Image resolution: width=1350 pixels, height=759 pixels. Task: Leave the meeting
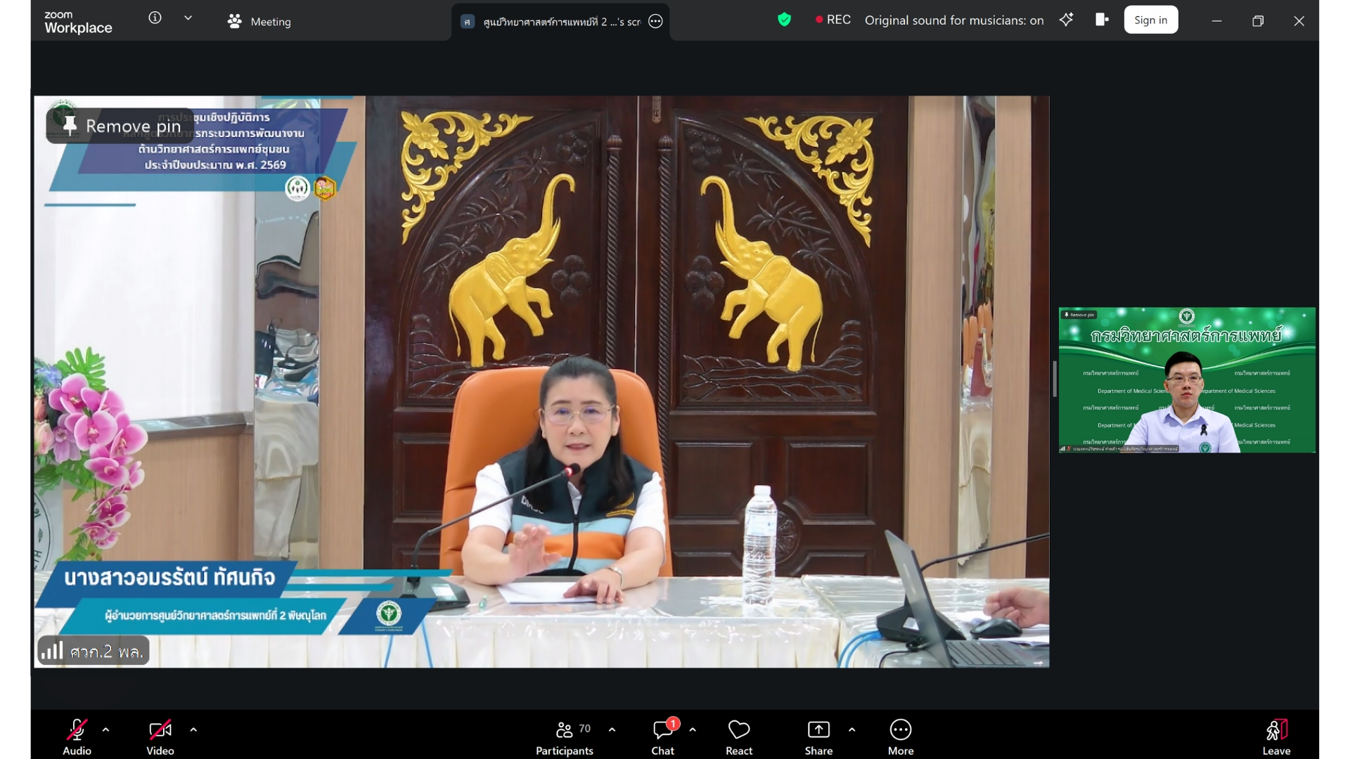[x=1276, y=731]
